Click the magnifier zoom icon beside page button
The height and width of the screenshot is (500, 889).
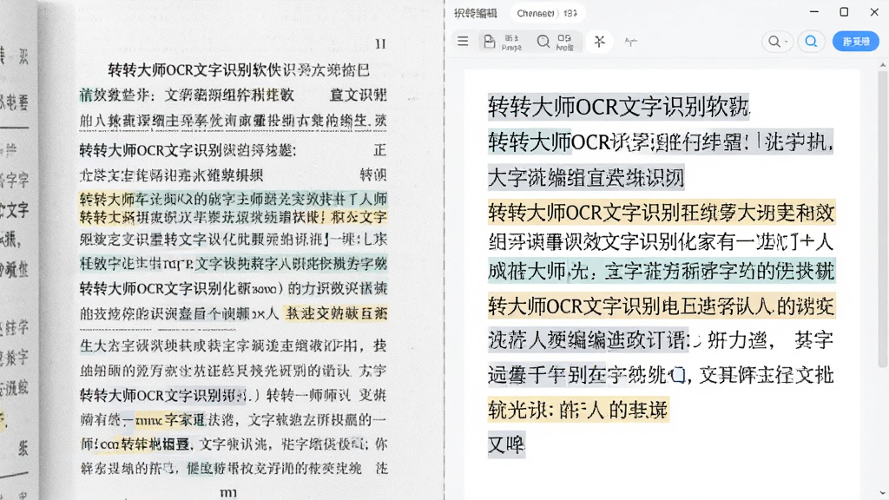coord(543,42)
